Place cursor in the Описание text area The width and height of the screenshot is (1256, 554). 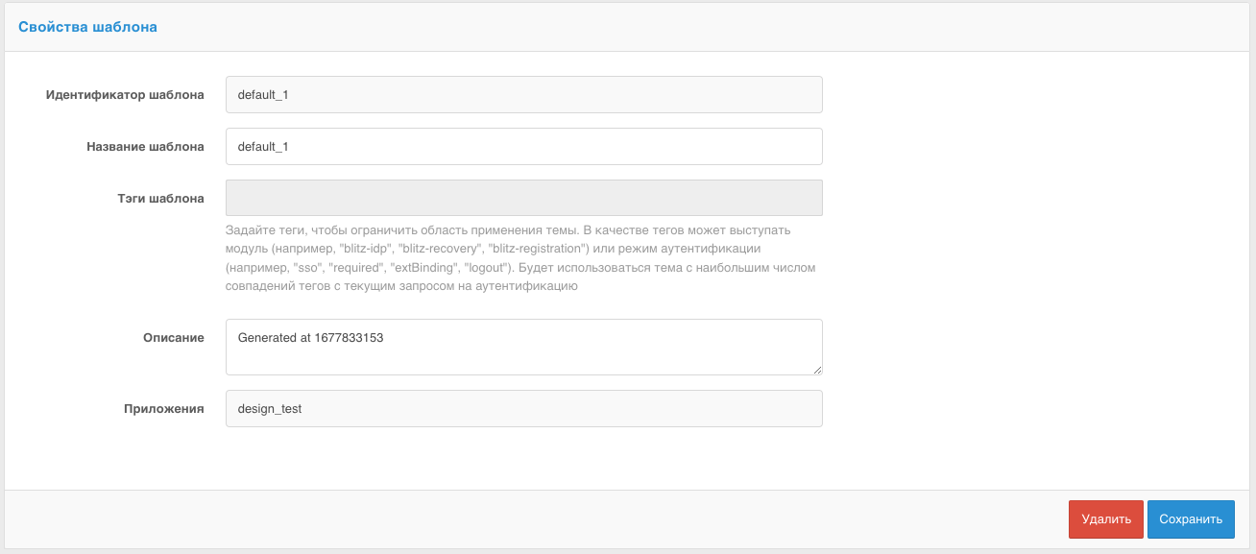pos(523,347)
